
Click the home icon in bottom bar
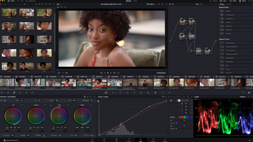pyautogui.click(x=250, y=140)
